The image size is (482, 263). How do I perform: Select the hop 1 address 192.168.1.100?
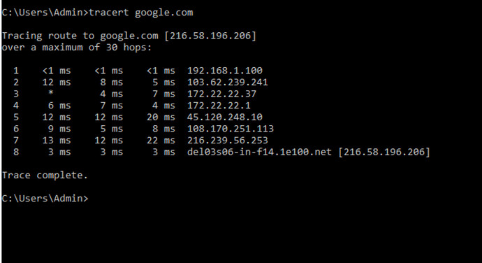click(225, 71)
